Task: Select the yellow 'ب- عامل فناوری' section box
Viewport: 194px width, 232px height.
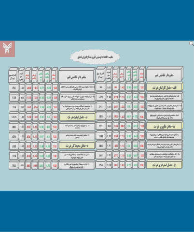Action: [164, 126]
